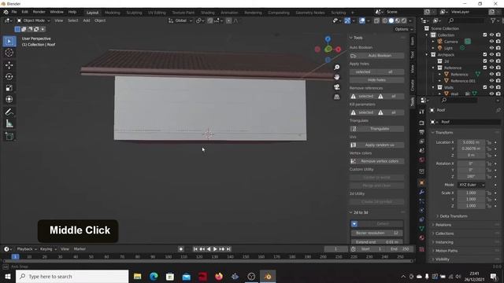Open the Modifier properties wrench tab
The height and width of the screenshot is (283, 504).
point(422,192)
